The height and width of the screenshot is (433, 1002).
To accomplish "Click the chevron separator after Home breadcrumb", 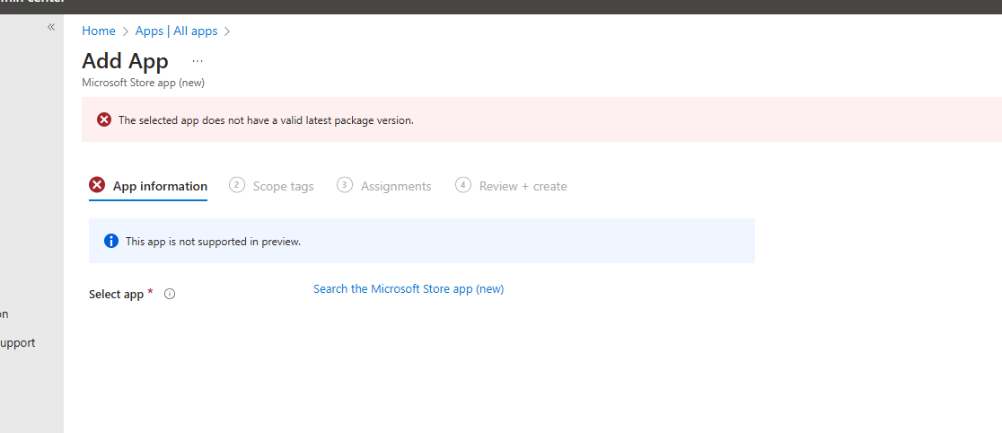I will (126, 31).
